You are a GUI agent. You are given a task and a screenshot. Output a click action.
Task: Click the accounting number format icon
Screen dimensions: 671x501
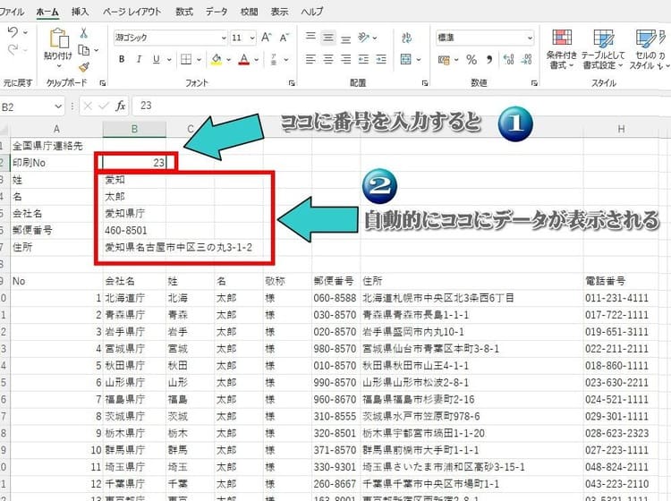tap(444, 60)
